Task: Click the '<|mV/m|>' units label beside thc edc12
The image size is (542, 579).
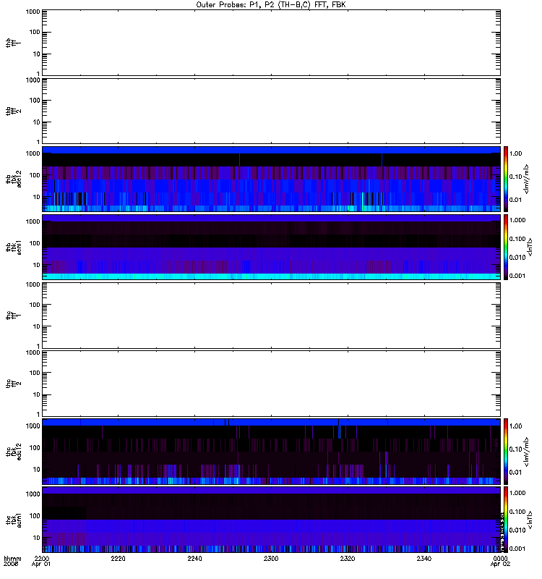Action: 526,452
